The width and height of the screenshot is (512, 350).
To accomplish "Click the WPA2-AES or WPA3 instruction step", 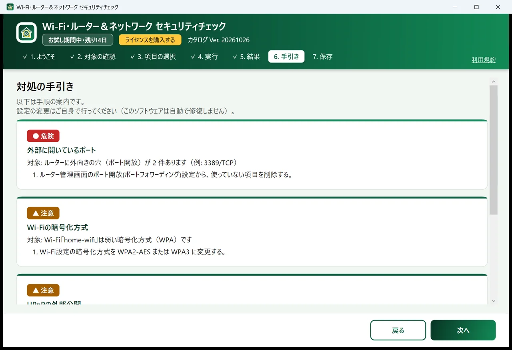I will click(129, 252).
